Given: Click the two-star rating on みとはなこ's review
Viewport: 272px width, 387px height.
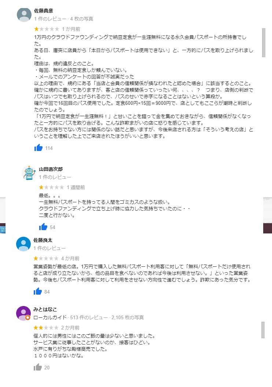Looking at the screenshot, I should pos(46,328).
